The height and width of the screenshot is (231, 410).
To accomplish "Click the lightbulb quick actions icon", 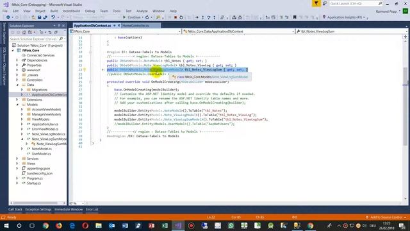I will coord(85,70).
